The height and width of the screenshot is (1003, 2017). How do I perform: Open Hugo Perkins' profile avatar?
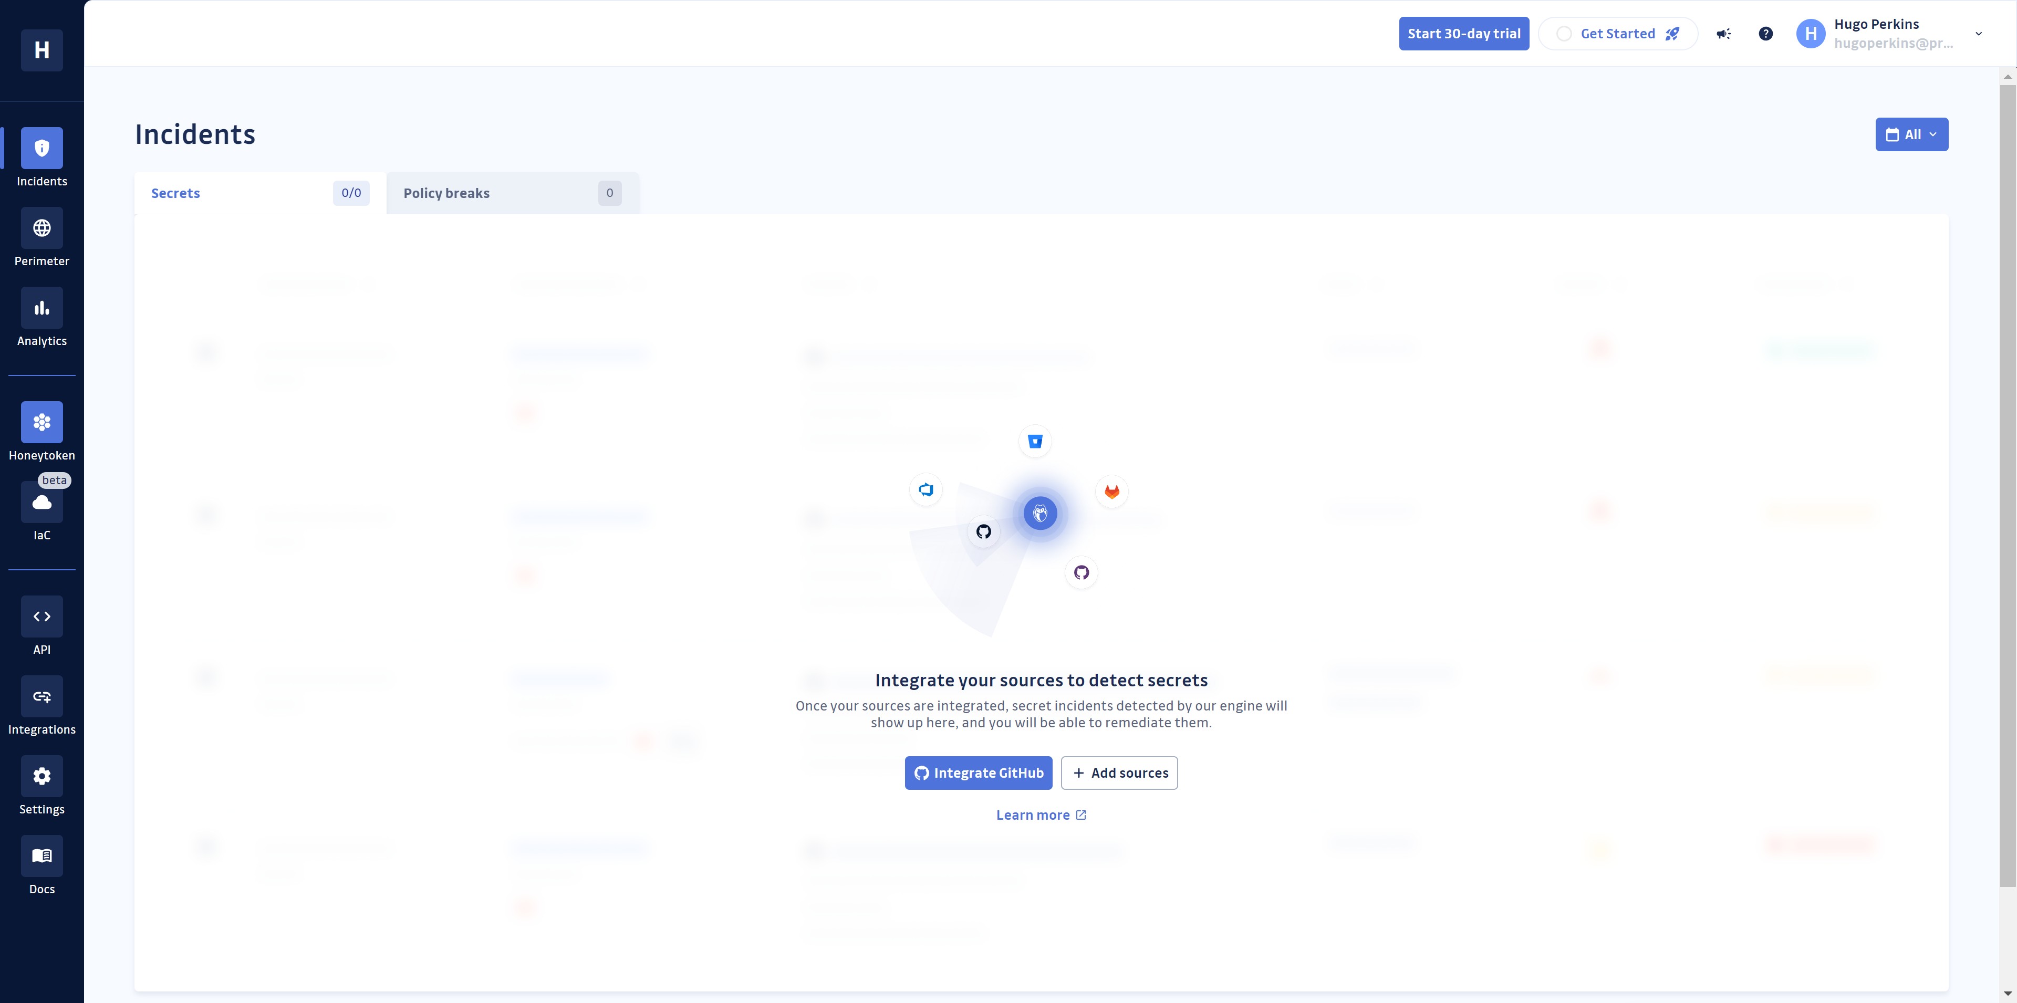coord(1810,34)
